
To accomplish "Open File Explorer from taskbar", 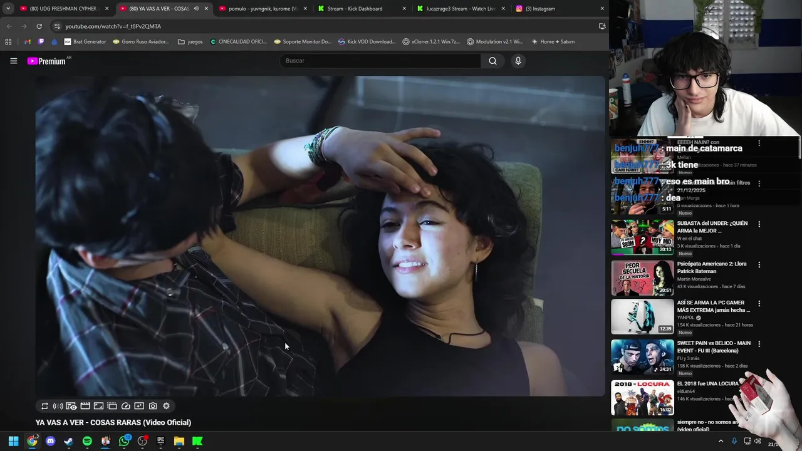I will coord(179,441).
